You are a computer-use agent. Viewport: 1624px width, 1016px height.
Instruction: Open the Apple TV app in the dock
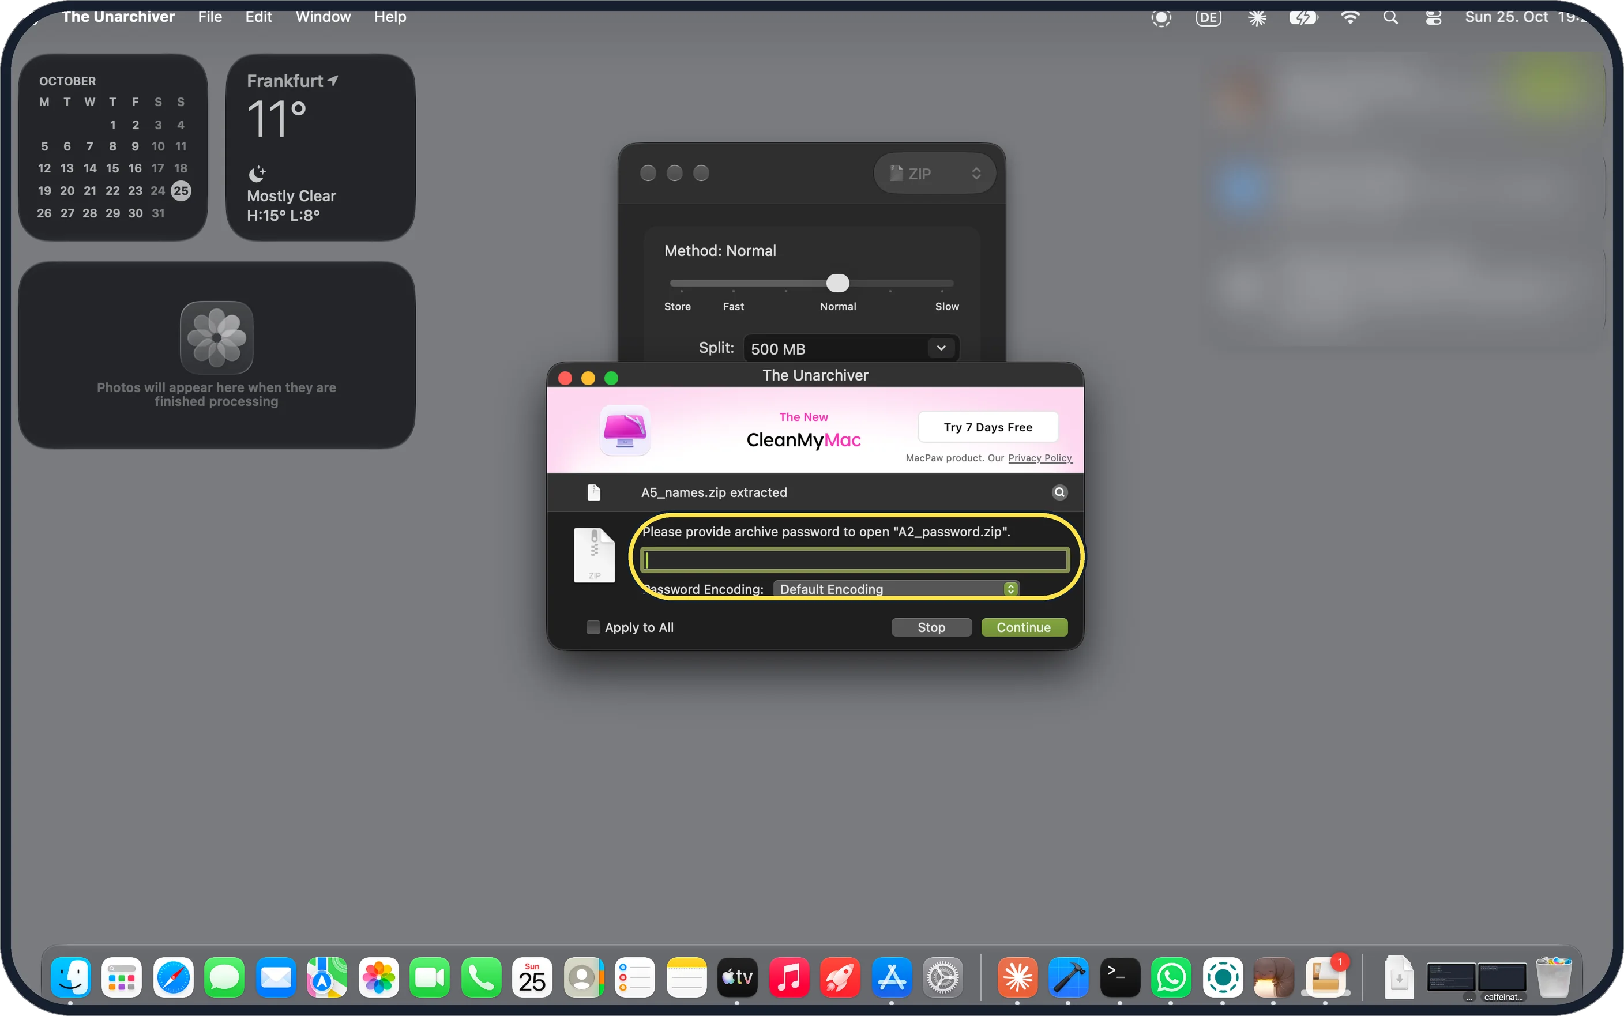737,977
